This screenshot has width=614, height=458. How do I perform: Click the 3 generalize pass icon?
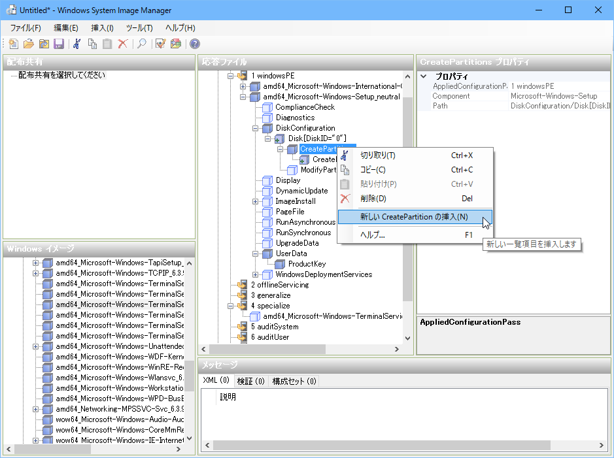coord(243,295)
